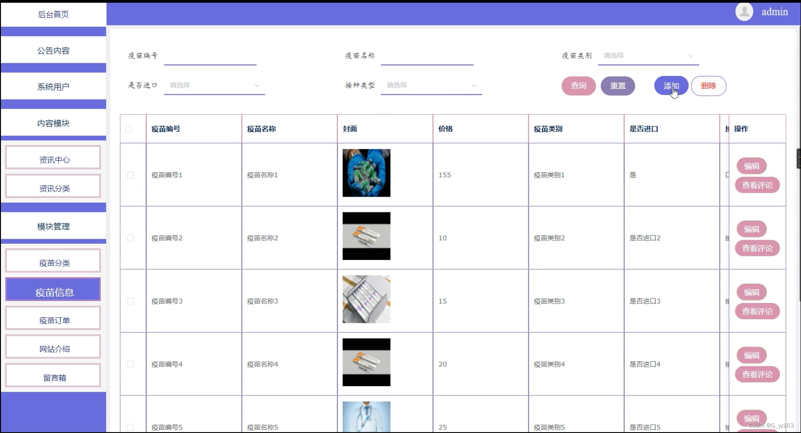Click the 查询 search button
Screen dimensions: 801x433
[x=578, y=86]
